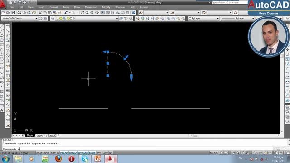
Task: Open annotation scale 1:1 dropdown
Action: tap(259, 153)
